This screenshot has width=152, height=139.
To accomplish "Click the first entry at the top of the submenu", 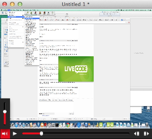I will coord(29,17).
